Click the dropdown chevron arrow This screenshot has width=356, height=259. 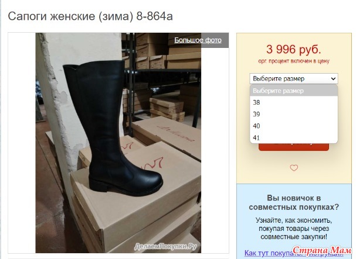[333, 79]
